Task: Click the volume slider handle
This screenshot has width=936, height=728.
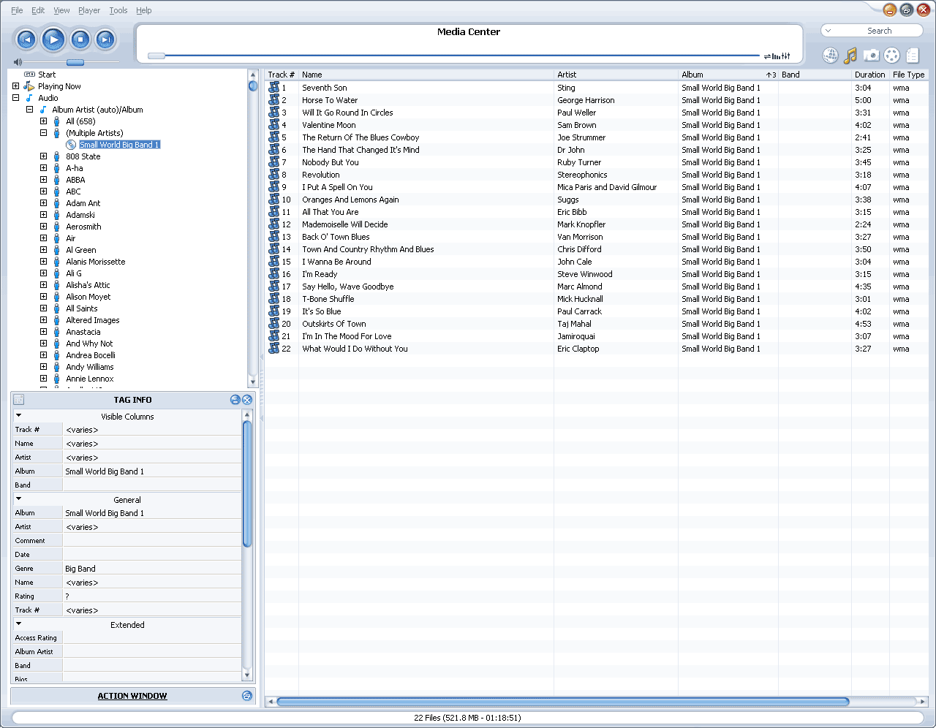Action: 75,62
